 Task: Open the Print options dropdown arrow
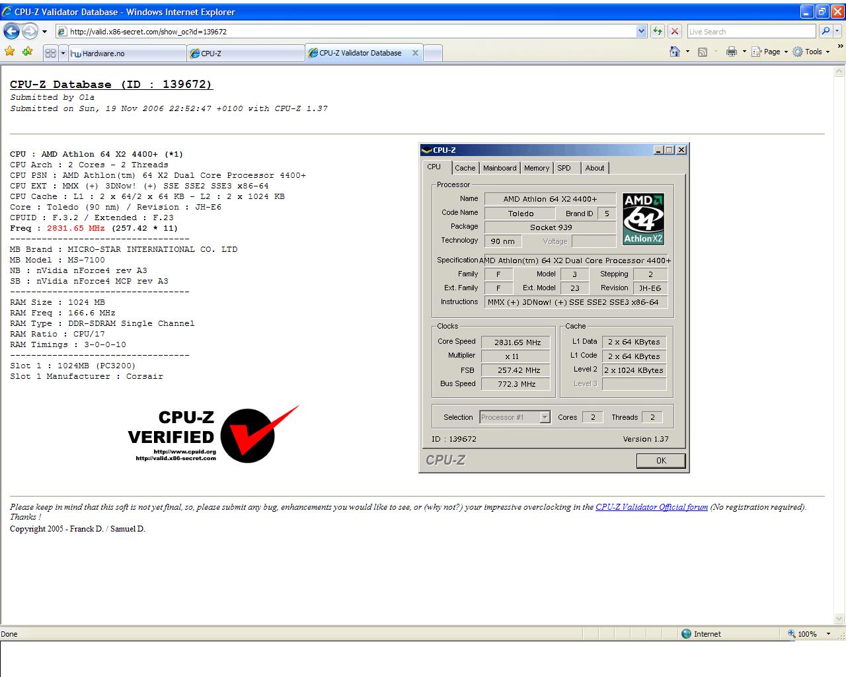click(744, 52)
